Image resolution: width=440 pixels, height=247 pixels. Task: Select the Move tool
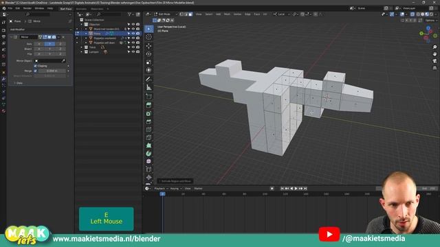[x=148, y=45]
